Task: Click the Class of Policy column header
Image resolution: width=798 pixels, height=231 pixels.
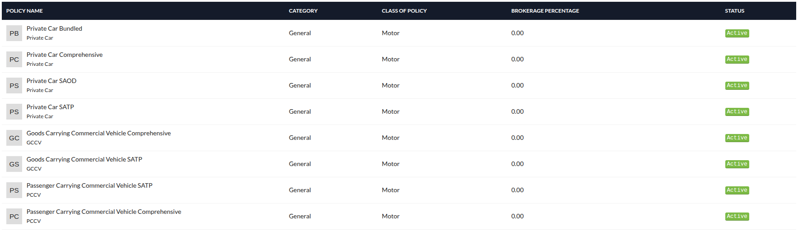Action: [404, 11]
